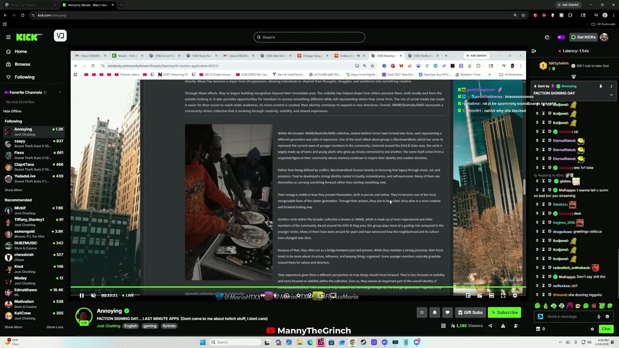This screenshot has width=619, height=348.
Task: Open the chat emote picker
Action: [x=607, y=317]
